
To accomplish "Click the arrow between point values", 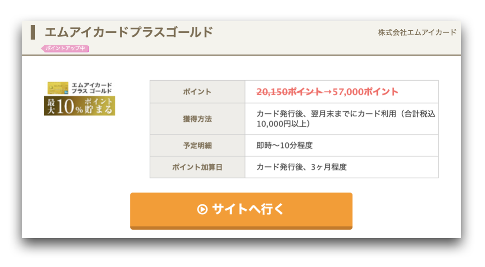I will [328, 92].
